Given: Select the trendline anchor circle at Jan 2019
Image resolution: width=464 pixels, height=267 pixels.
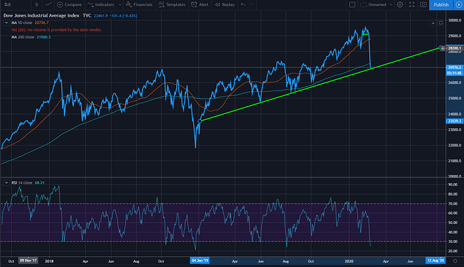Looking at the screenshot, I should [x=200, y=121].
